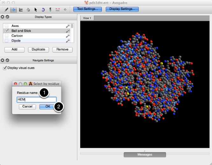The height and width of the screenshot is (165, 212).
Task: Open Tool Settings panel
Action: (88, 9)
